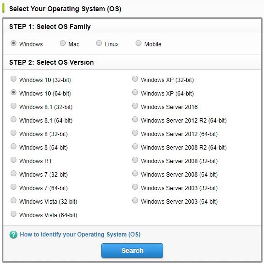Select Windows Server 2008 (32-bit) option
264x264 pixels.
[135, 160]
